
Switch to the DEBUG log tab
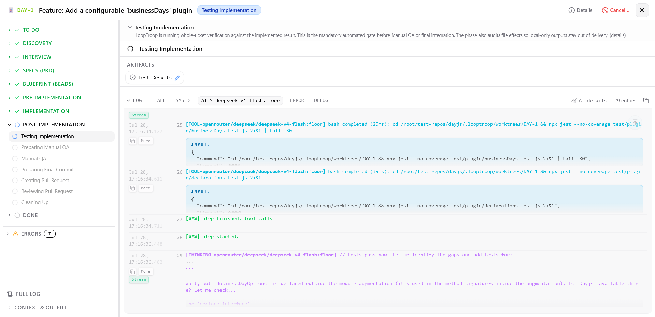pos(321,101)
